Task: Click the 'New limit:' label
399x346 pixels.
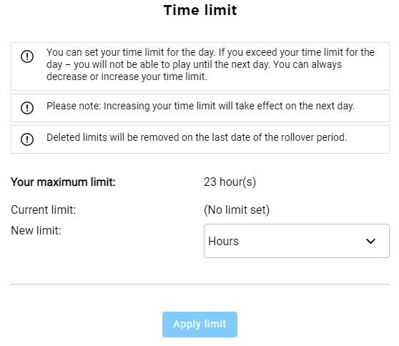Action: 36,231
